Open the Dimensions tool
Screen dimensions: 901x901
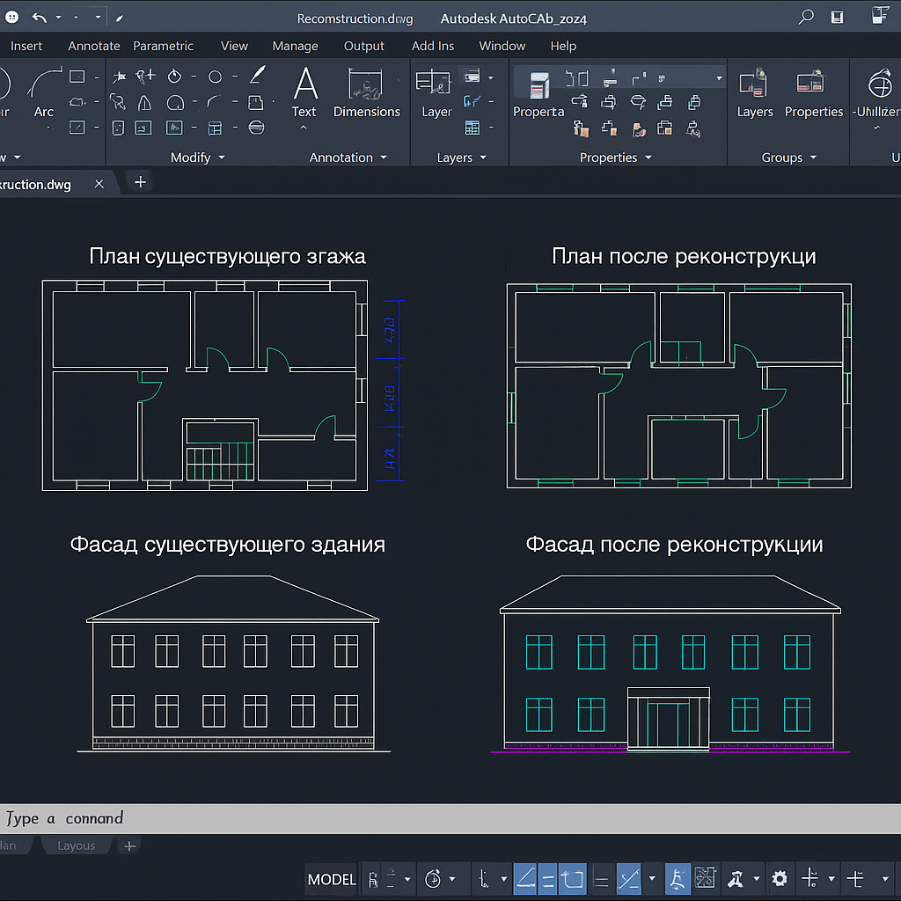click(367, 92)
